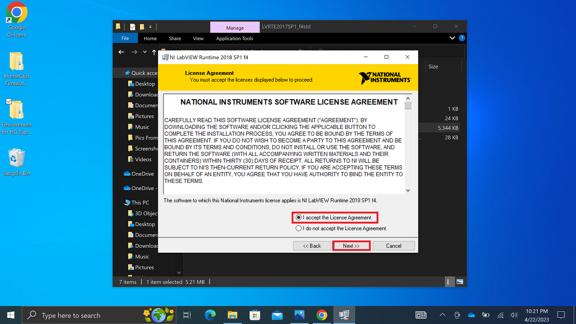Launch Microsoft Edge from taskbar
This screenshot has height=324, width=576.
tap(210, 315)
